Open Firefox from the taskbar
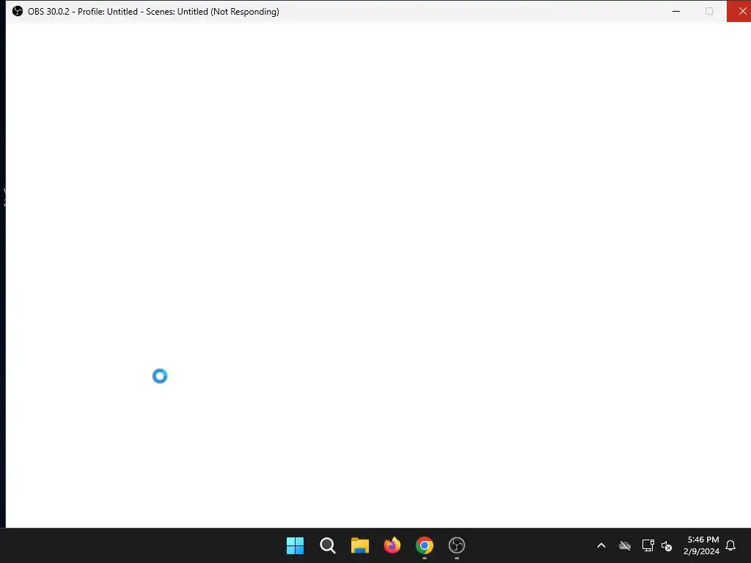The image size is (751, 563). point(392,545)
